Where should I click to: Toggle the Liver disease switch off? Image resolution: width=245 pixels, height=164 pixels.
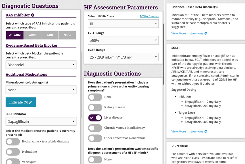click(95, 118)
